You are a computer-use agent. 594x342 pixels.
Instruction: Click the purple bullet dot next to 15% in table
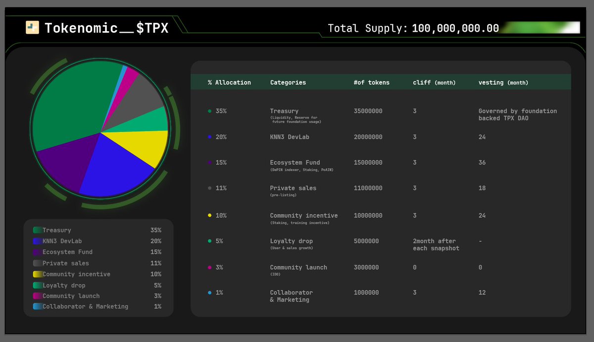click(210, 162)
